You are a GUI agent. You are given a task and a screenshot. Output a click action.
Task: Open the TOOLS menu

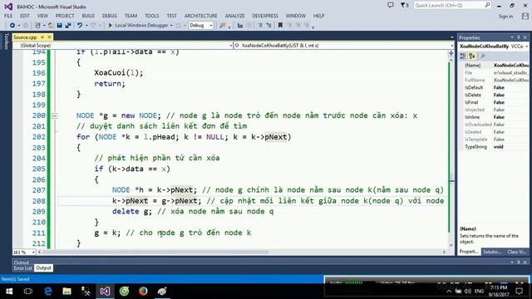[152, 16]
